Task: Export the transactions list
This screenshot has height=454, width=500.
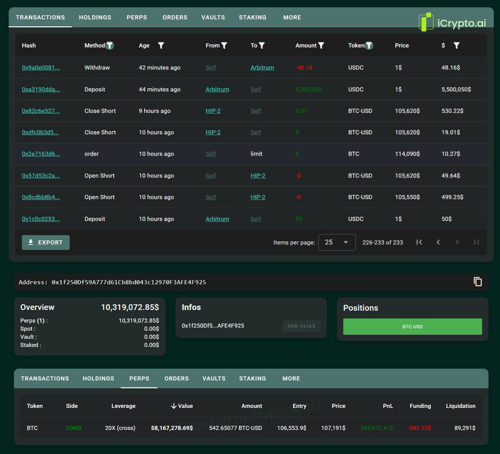Action: 46,242
